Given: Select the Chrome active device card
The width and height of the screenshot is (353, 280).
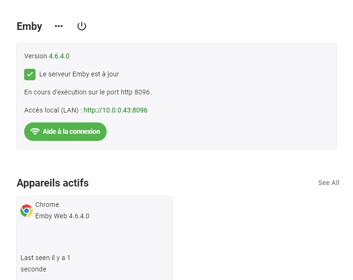Looking at the screenshot, I should [x=95, y=238].
